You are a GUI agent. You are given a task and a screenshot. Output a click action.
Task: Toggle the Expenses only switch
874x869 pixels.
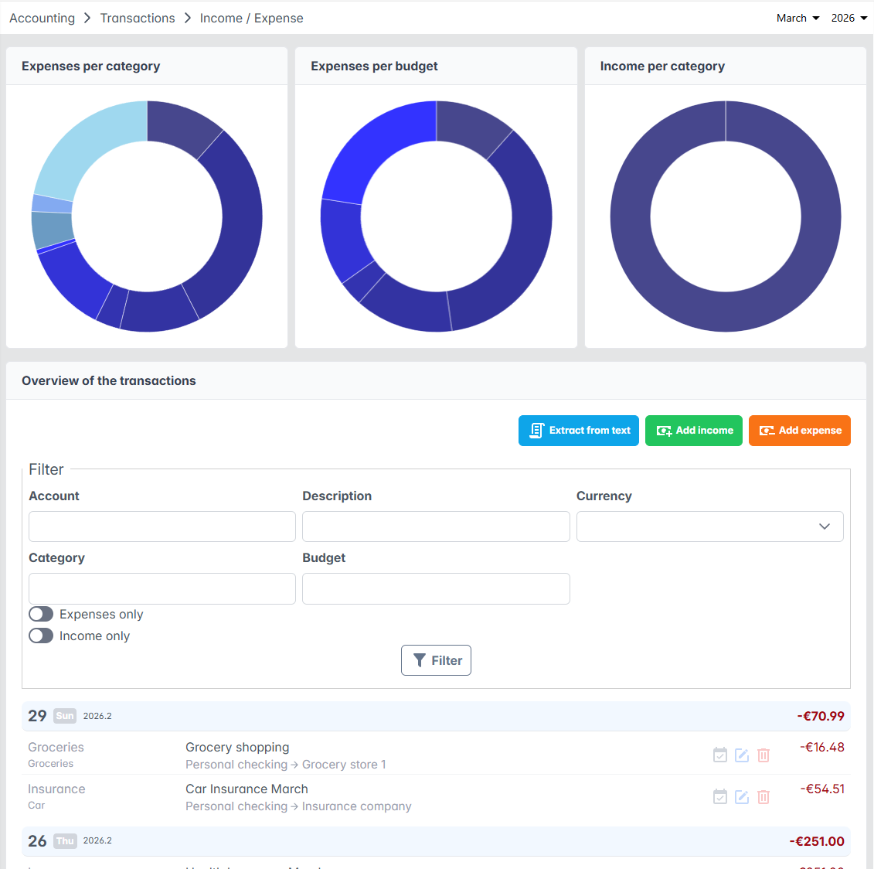coord(41,614)
